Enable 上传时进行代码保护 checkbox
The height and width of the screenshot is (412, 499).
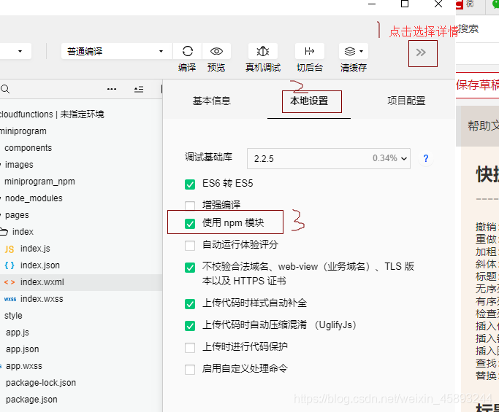tap(190, 348)
